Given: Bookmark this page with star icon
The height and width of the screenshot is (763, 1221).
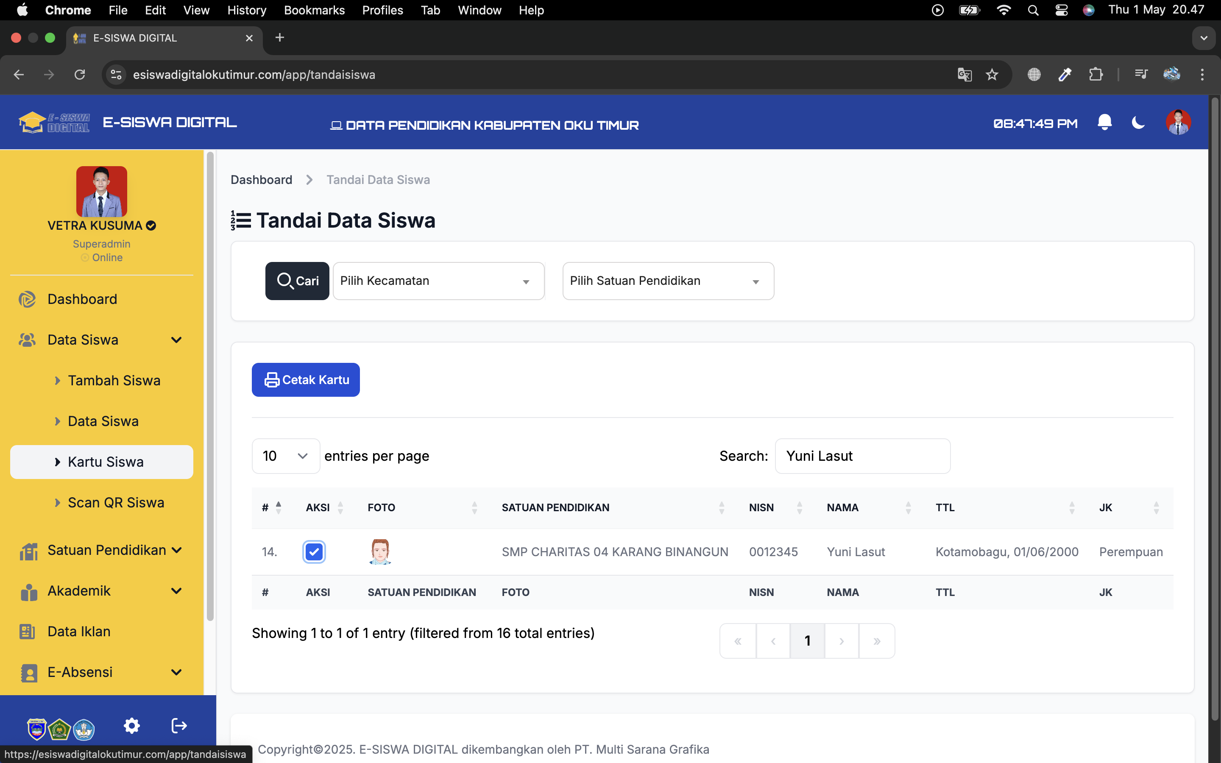Looking at the screenshot, I should click(992, 75).
